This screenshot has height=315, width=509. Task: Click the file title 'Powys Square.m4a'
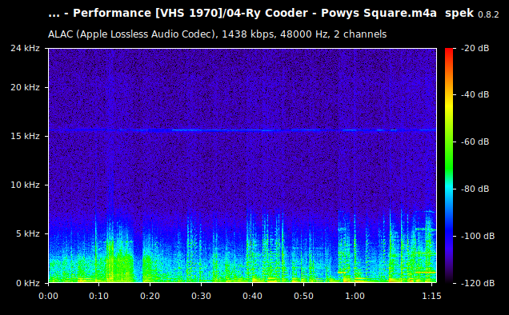tap(379, 14)
